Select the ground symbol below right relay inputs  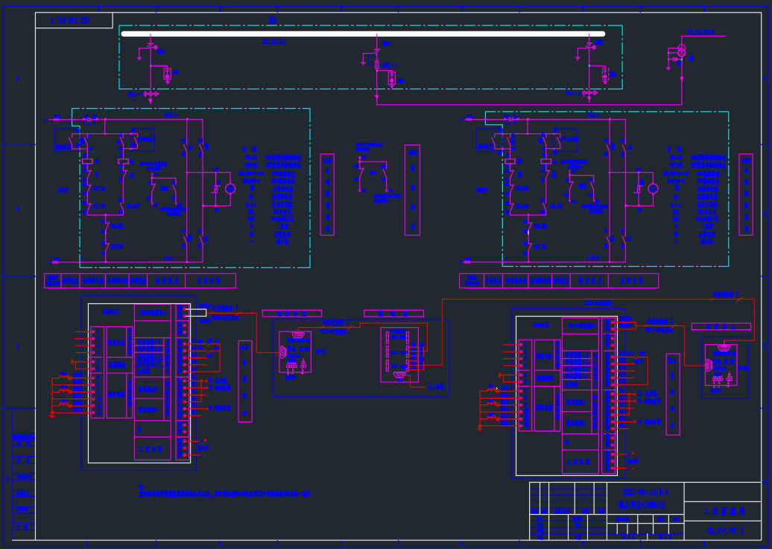pos(480,428)
